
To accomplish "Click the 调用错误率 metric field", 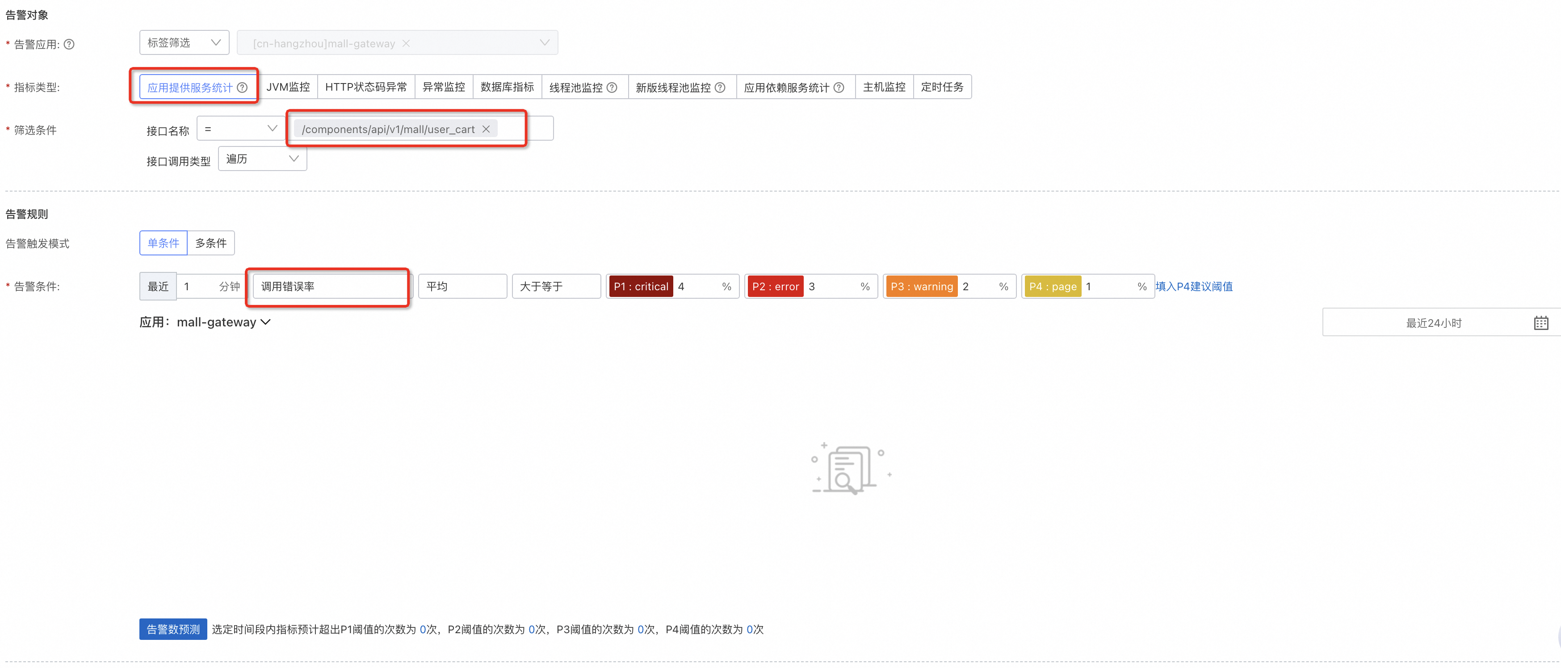I will tap(331, 287).
